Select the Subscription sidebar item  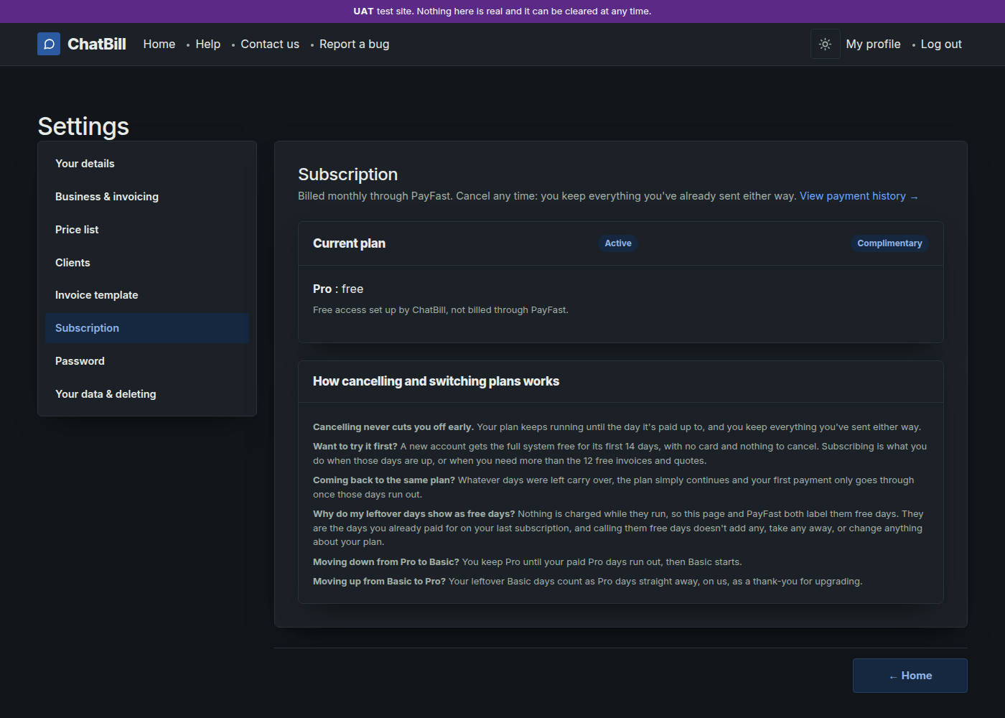click(147, 328)
